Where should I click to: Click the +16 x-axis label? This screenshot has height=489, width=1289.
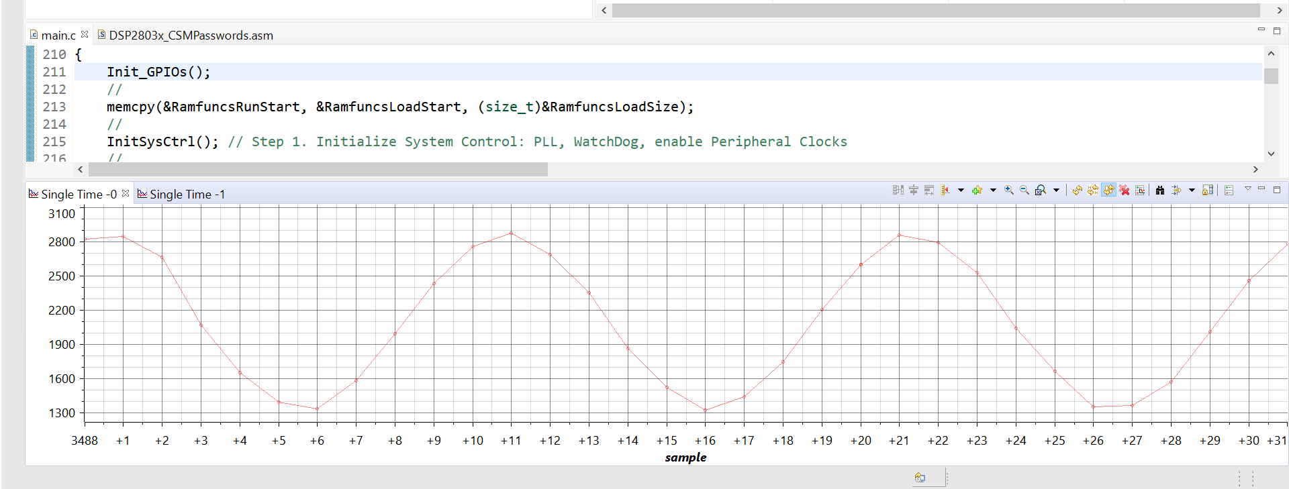(705, 441)
